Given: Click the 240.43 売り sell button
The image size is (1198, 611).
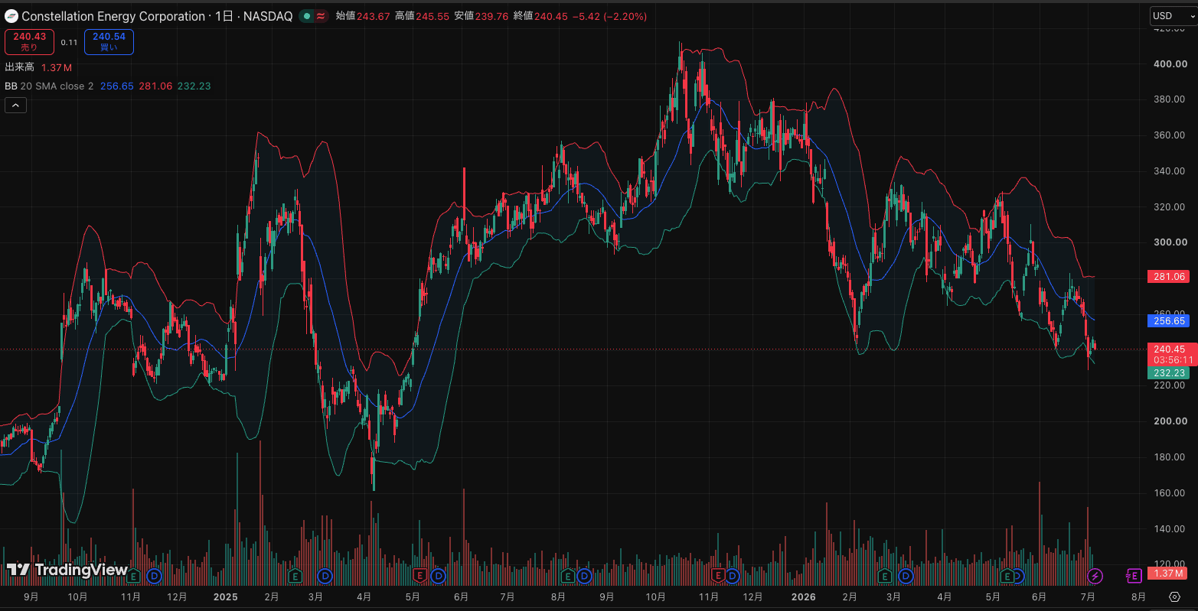Looking at the screenshot, I should click(x=29, y=41).
